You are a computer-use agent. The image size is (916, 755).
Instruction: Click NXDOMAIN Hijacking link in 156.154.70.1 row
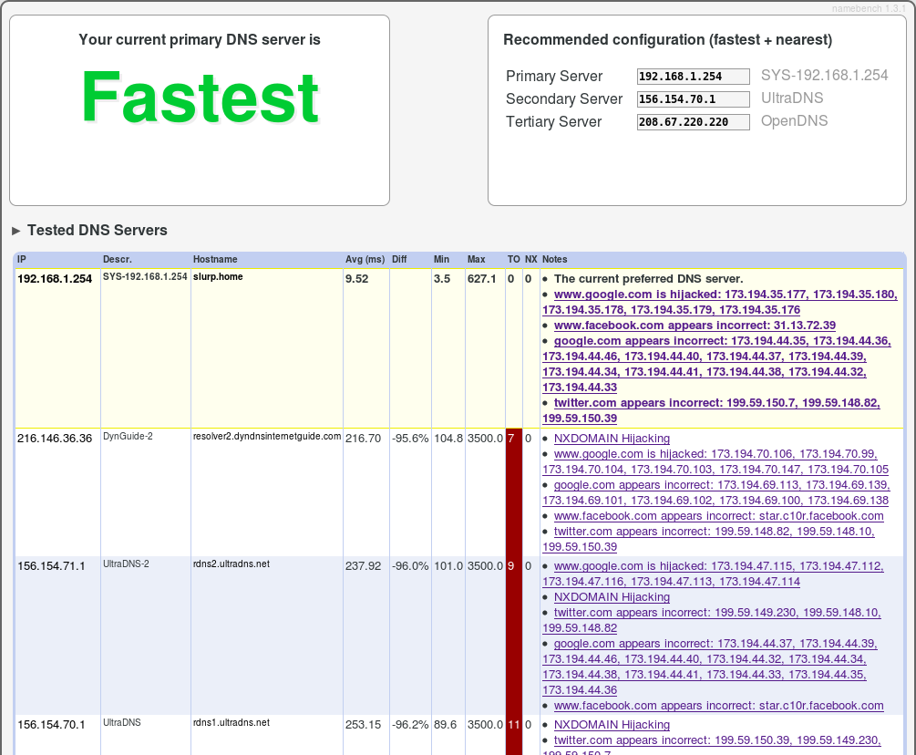point(612,725)
